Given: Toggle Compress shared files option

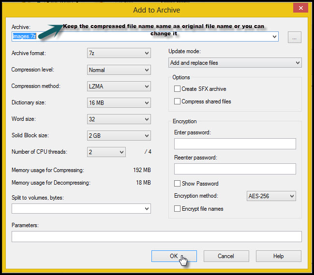Looking at the screenshot, I should (x=178, y=101).
